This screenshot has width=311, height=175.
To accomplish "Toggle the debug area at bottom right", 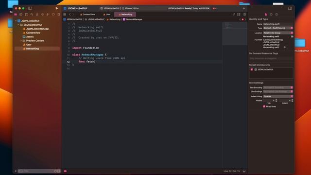I will [244, 171].
